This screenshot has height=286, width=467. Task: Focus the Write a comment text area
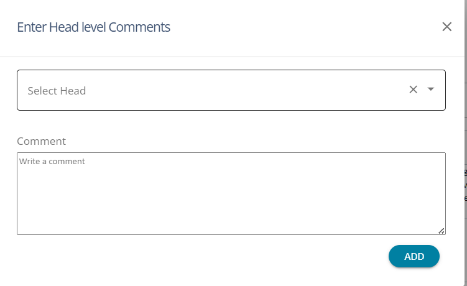pos(231,193)
